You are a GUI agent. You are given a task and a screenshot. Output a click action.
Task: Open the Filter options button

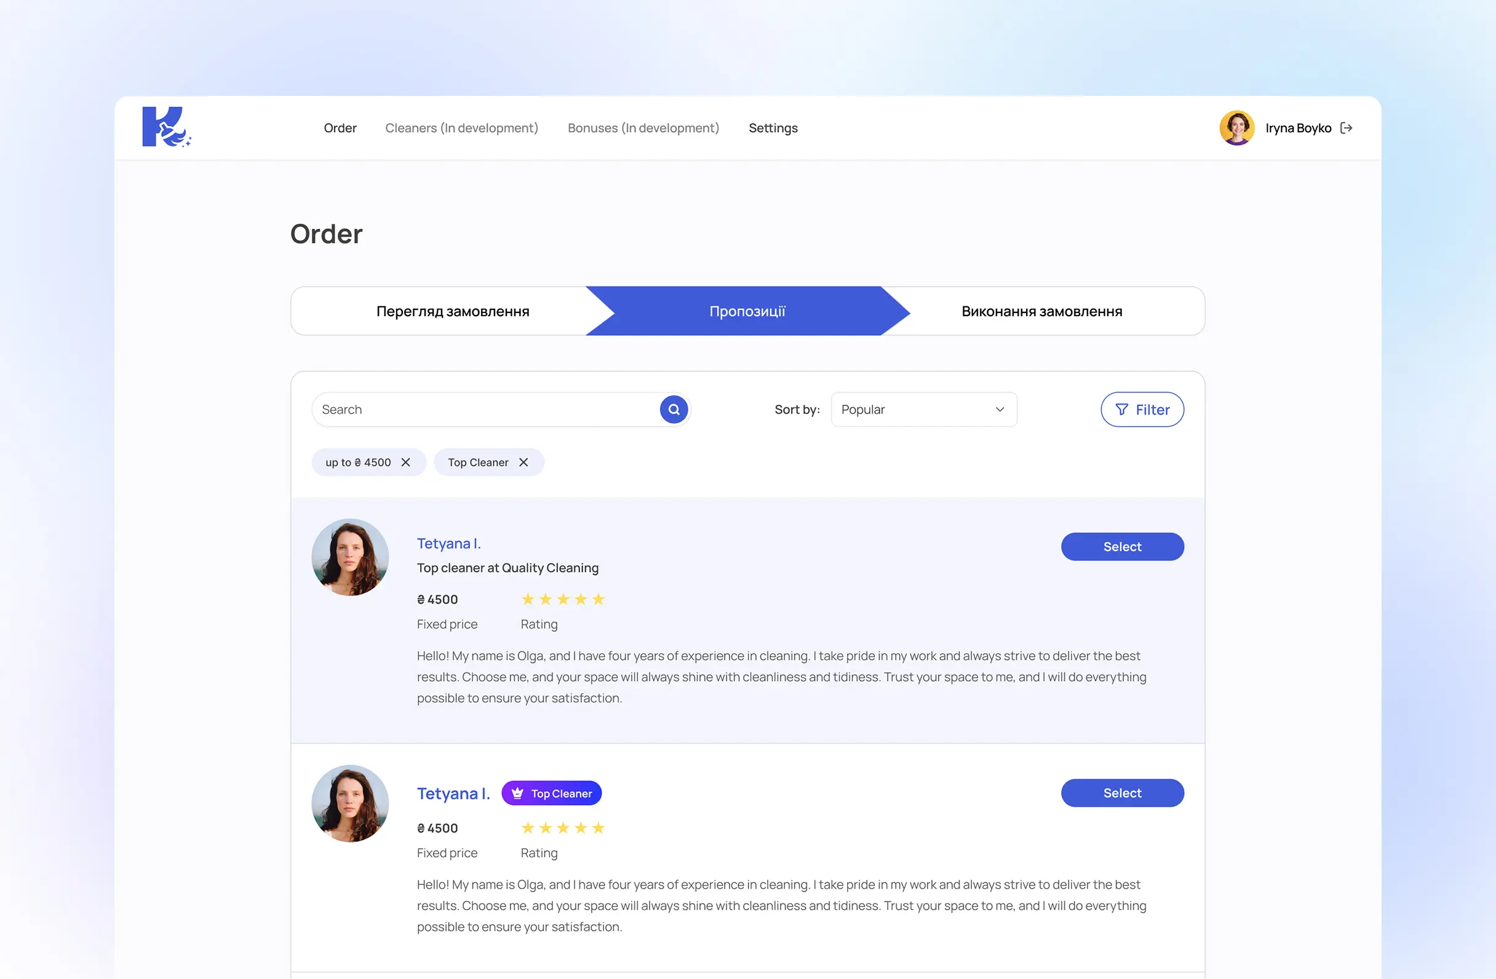point(1142,410)
